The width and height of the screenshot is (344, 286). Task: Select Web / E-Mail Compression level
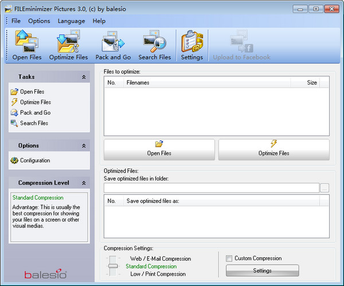(161, 258)
